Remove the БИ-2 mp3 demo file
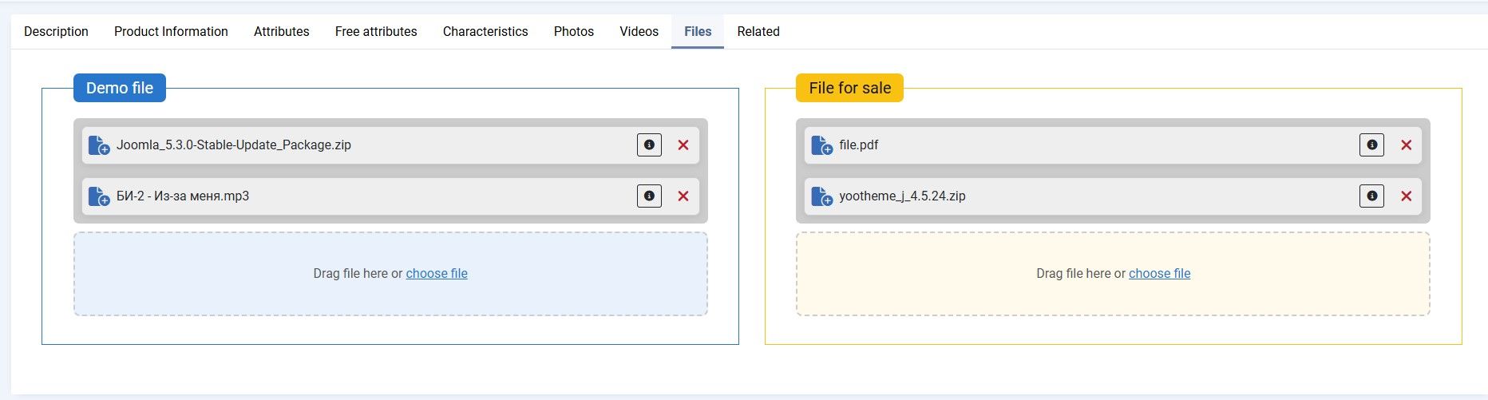 (x=683, y=196)
